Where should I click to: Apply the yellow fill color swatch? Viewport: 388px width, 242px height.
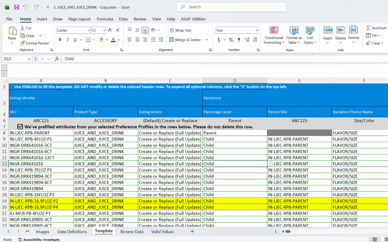click(x=101, y=40)
